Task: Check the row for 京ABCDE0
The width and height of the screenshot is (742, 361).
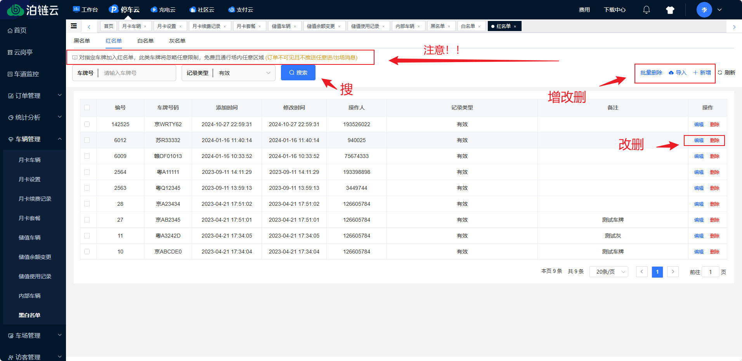Action: pyautogui.click(x=87, y=252)
